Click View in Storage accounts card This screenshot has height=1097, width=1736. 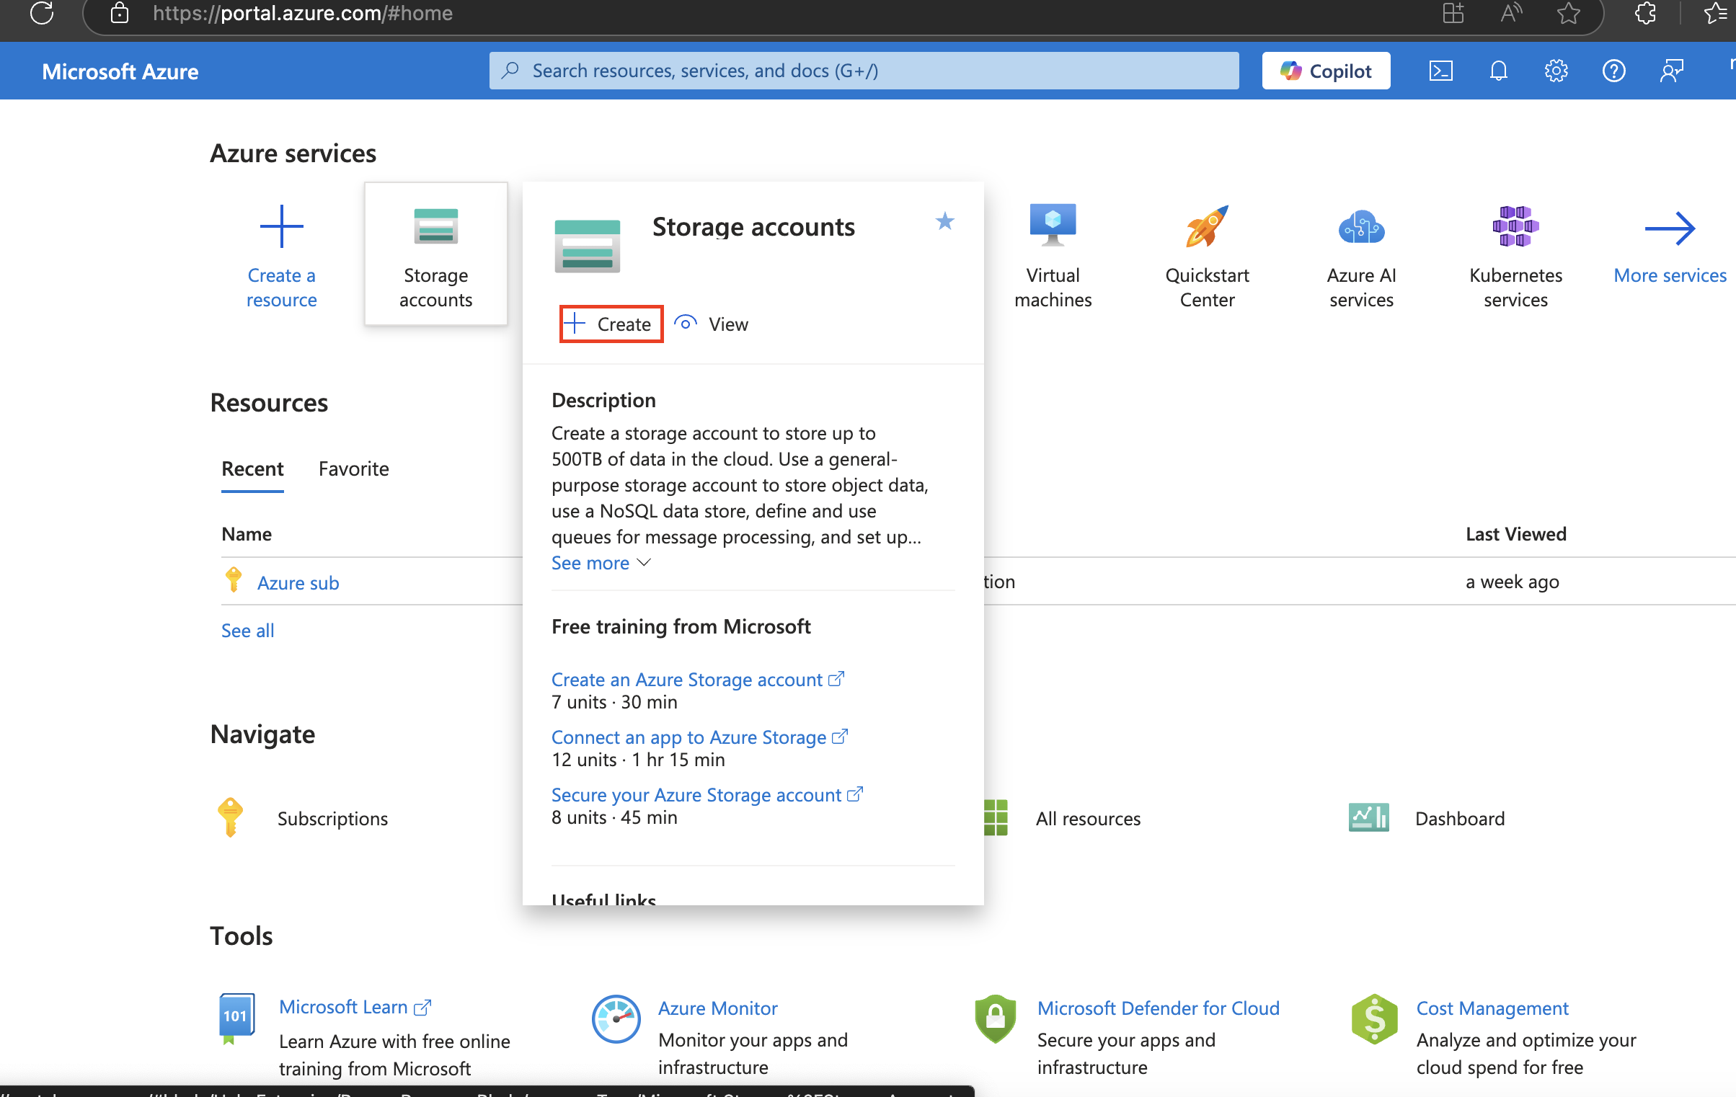tap(712, 324)
